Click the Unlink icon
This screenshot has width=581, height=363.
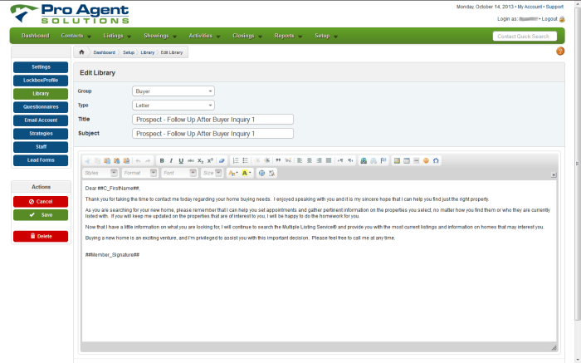pos(373,160)
